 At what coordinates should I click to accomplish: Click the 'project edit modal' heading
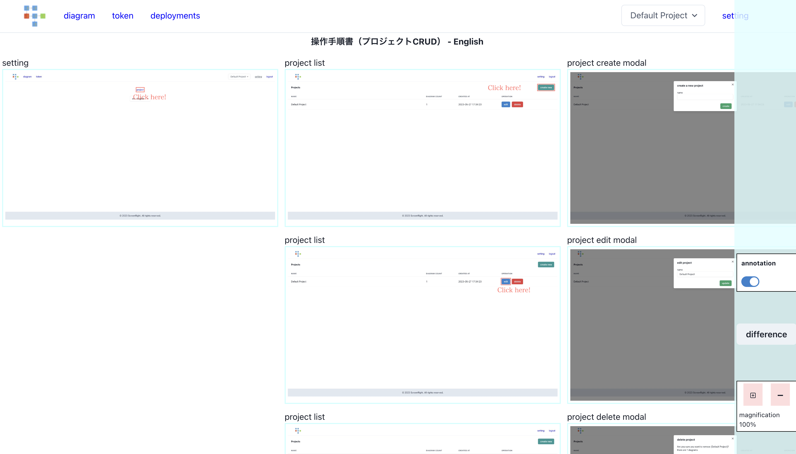point(602,240)
